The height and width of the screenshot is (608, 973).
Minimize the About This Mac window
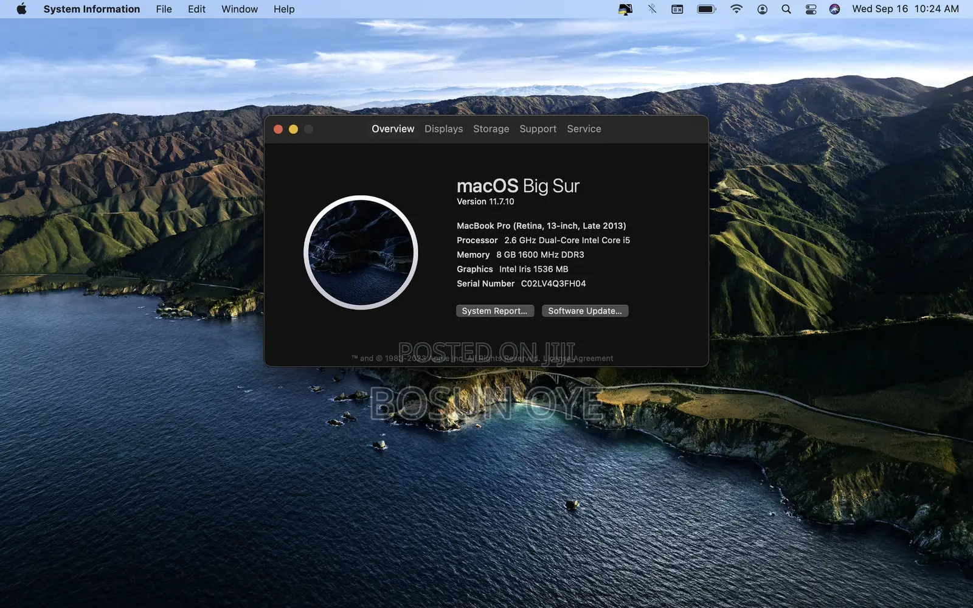point(293,129)
